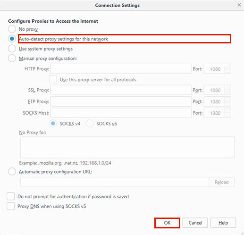The width and height of the screenshot is (244, 235).
Task: Confirm settings with the OK button
Action: [x=167, y=223]
